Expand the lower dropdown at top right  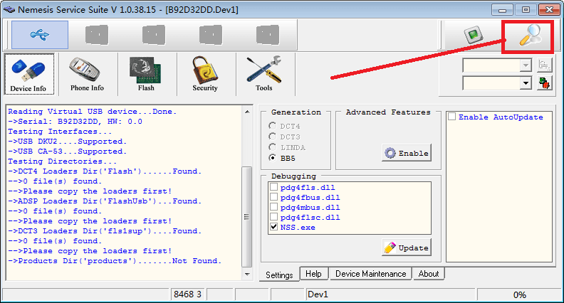click(x=526, y=83)
